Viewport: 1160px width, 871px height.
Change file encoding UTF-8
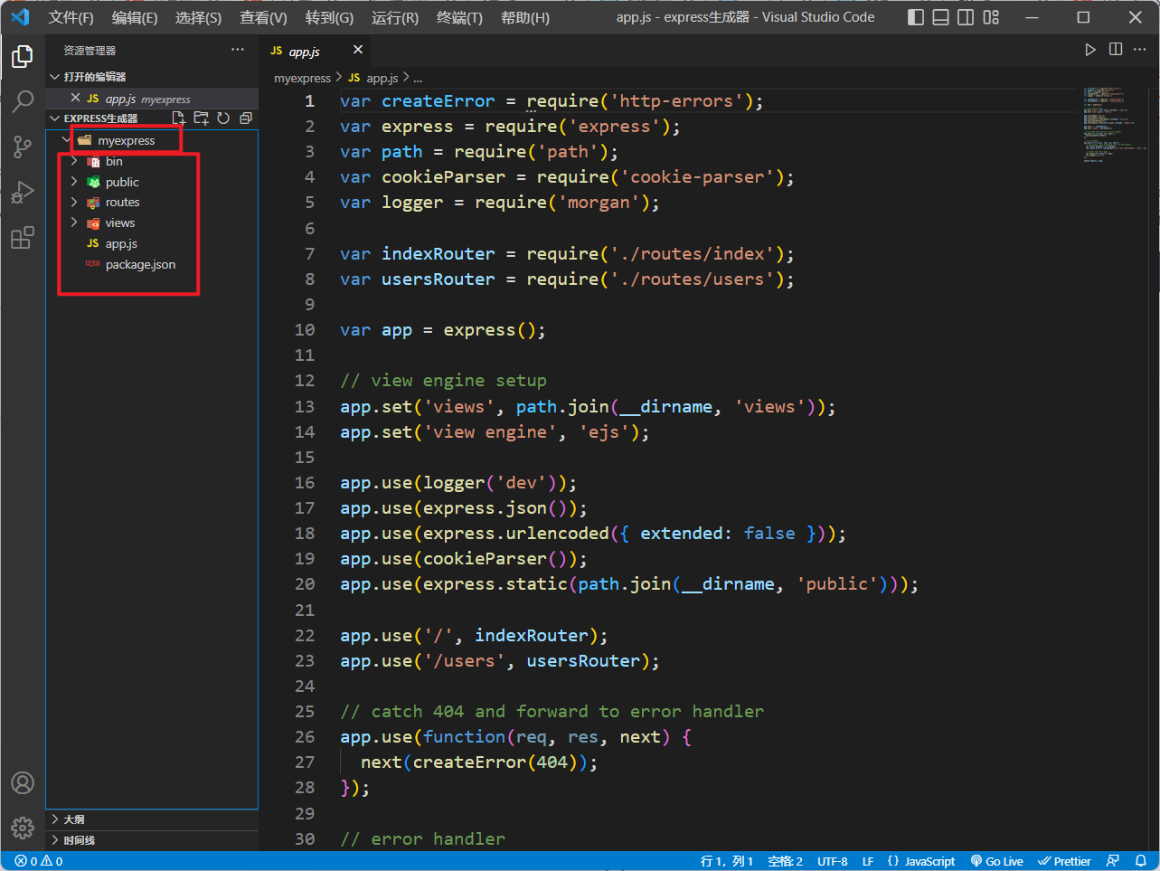[x=833, y=861]
